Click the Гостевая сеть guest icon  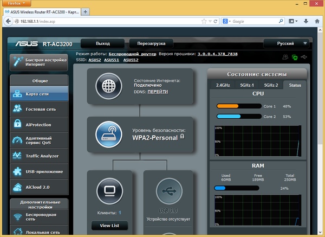point(17,108)
